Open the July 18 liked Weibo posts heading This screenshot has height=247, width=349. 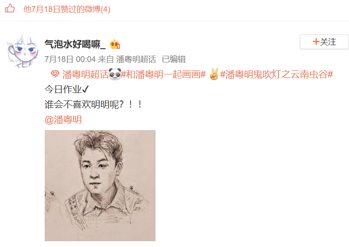point(67,9)
